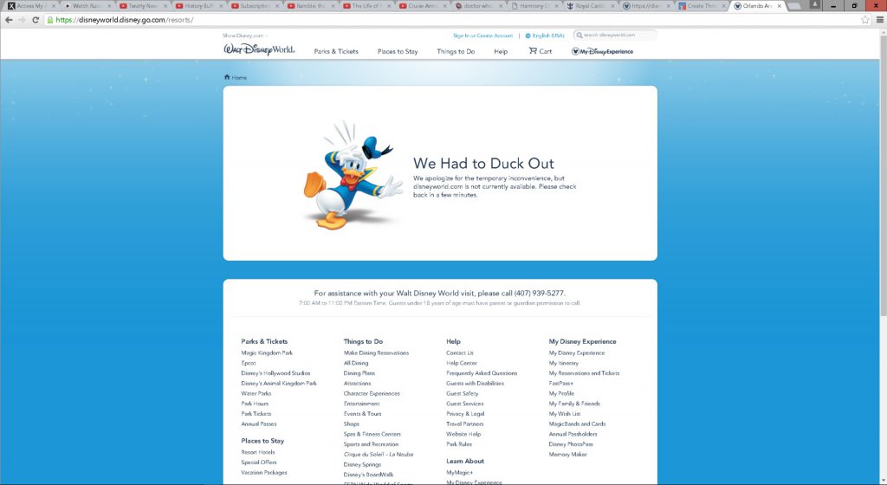Open the MagicBands and Cards link
Image resolution: width=887 pixels, height=485 pixels.
(x=577, y=424)
